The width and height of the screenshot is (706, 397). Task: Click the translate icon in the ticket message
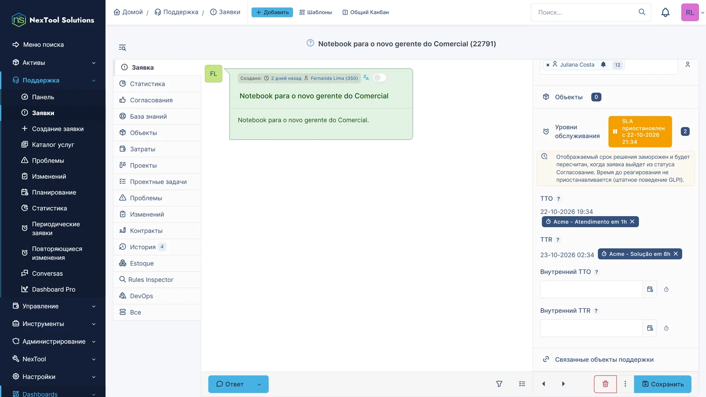366,78
